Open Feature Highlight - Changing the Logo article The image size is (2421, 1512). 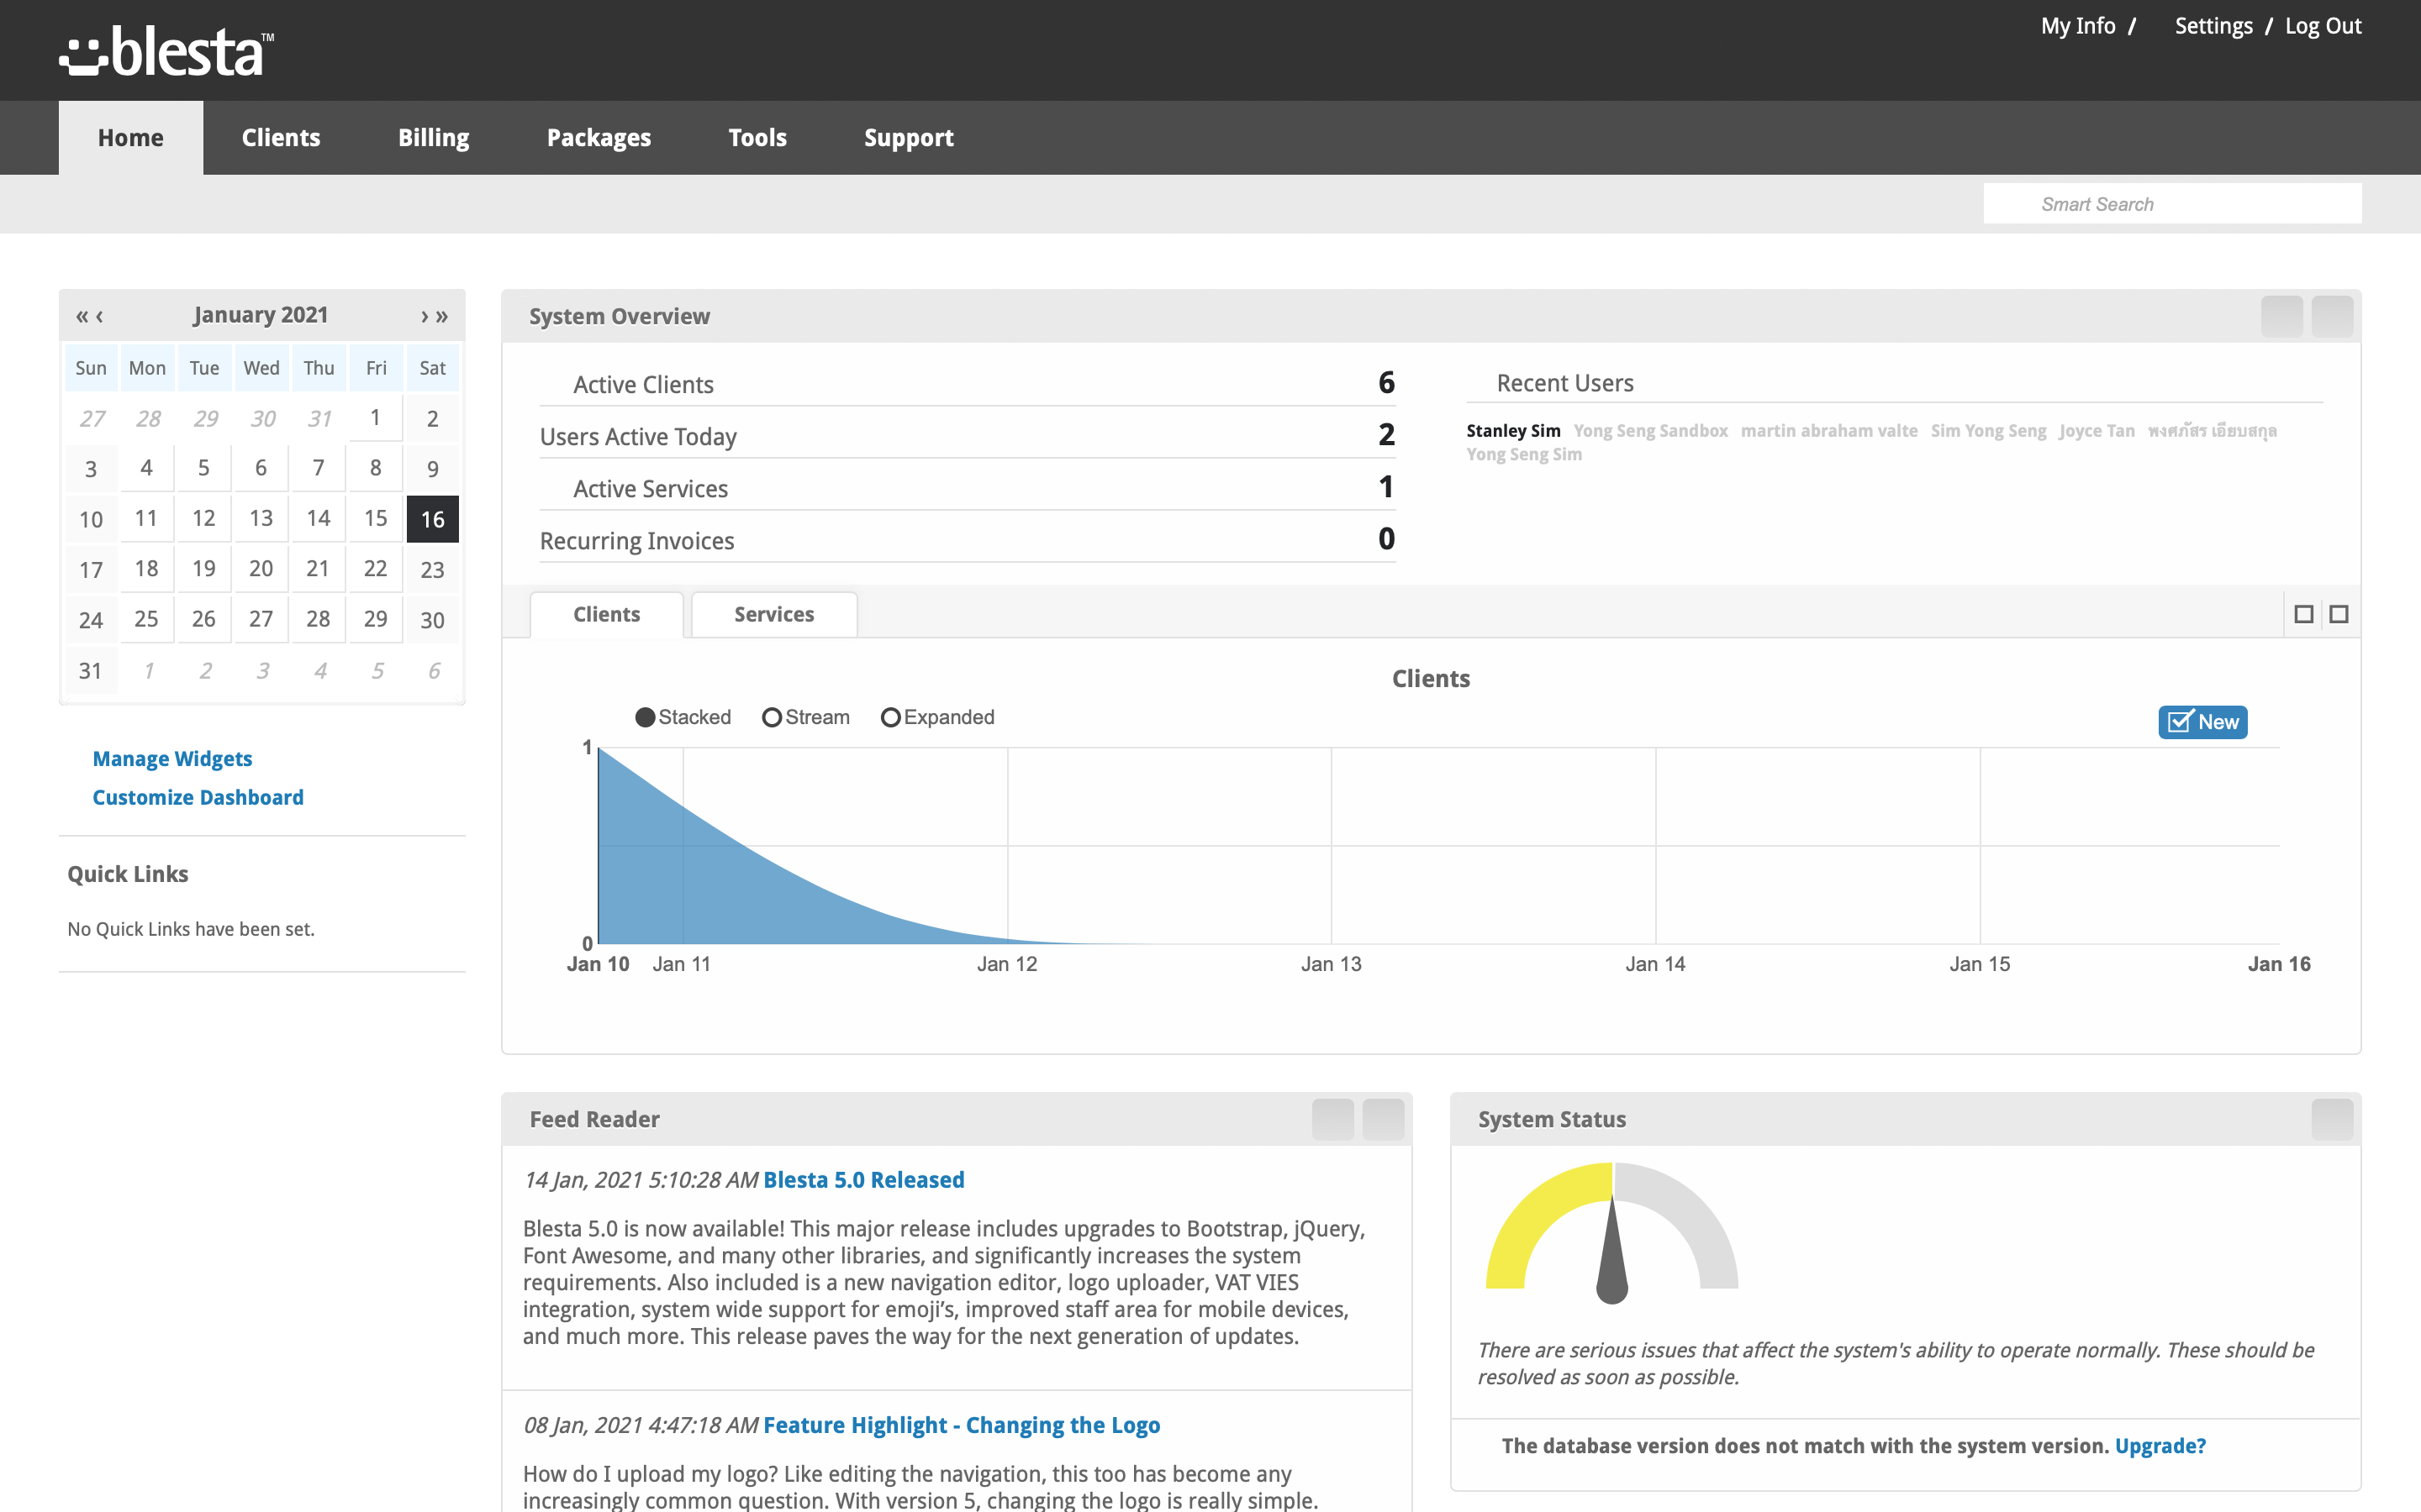tap(962, 1425)
